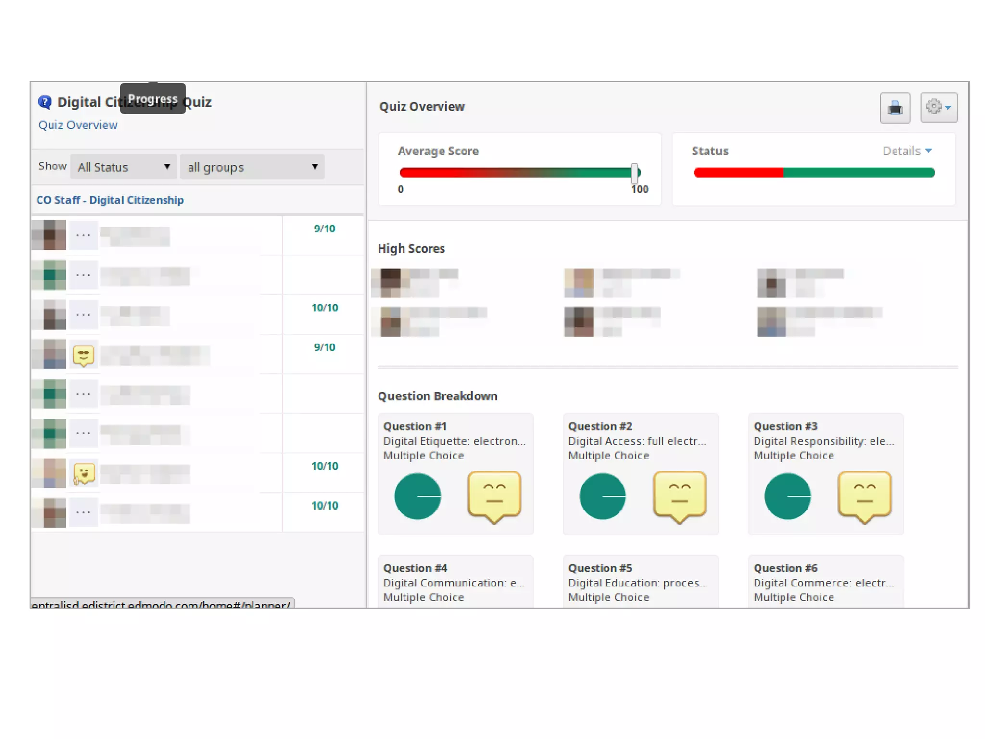Screen dimensions: 985x739
Task: Open the gear settings dropdown
Action: tap(938, 108)
